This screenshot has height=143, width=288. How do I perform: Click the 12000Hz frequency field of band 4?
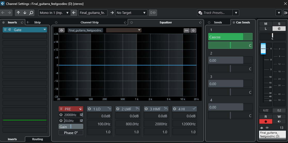click(x=185, y=124)
